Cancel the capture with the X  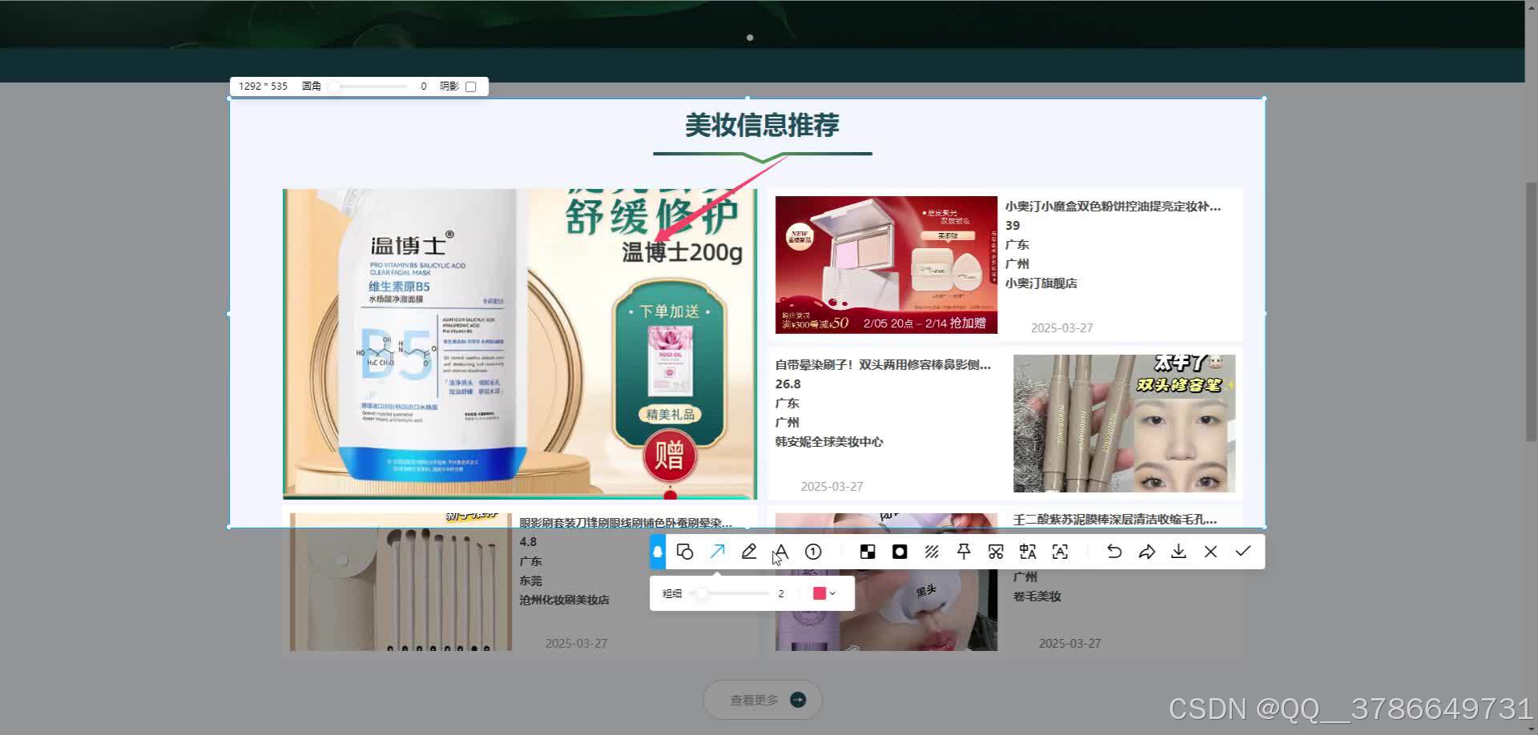click(x=1210, y=552)
